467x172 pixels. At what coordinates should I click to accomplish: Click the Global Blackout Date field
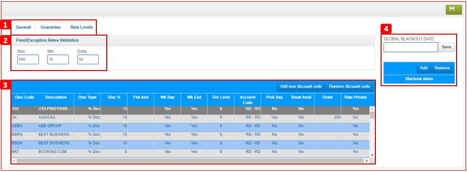[x=411, y=47]
